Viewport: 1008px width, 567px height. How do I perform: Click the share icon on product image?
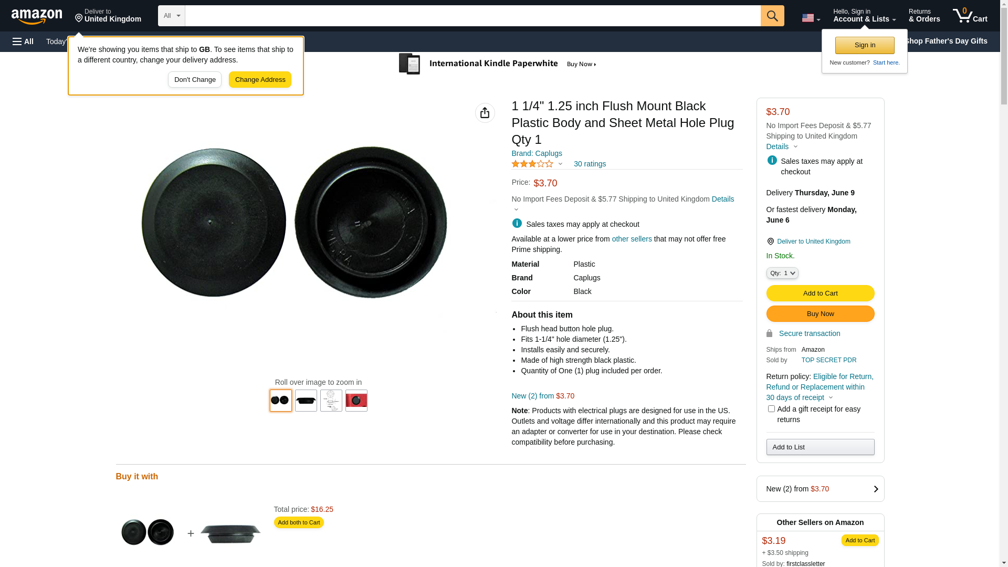(x=485, y=113)
